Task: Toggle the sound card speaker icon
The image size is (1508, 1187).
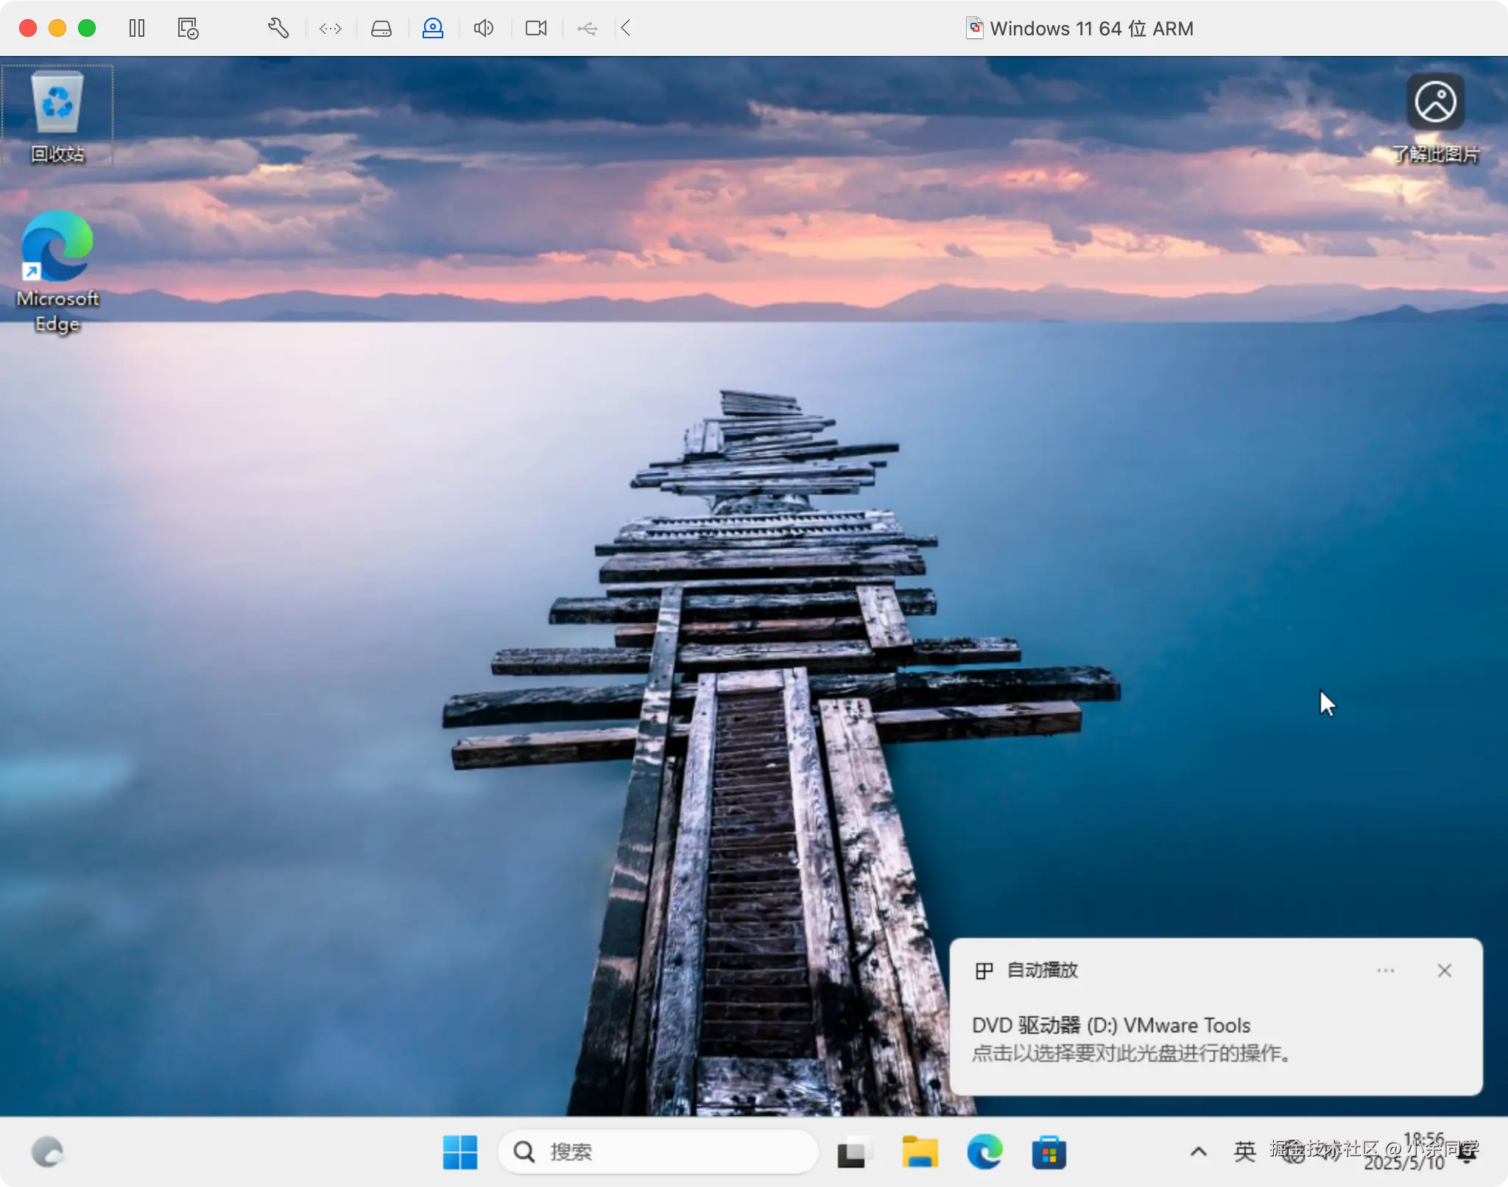Action: (x=484, y=29)
